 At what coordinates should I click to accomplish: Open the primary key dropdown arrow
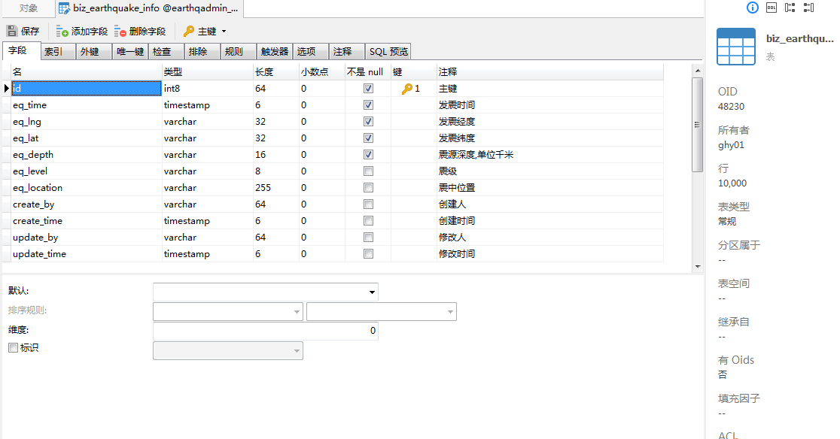(x=224, y=32)
